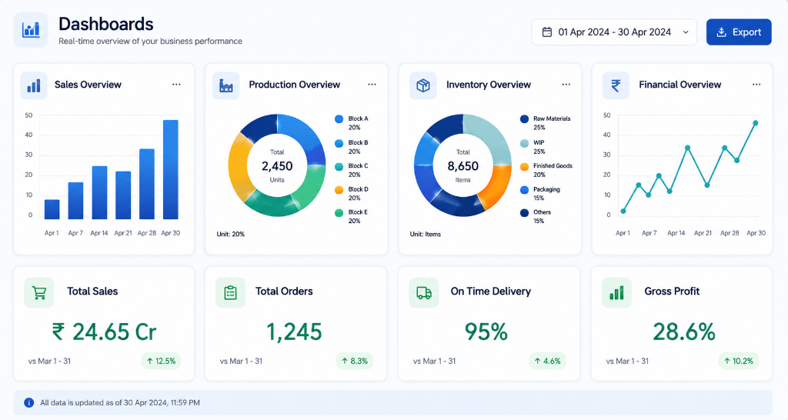Image resolution: width=788 pixels, height=420 pixels.
Task: Select the WIP legend swatch
Action: pyautogui.click(x=524, y=143)
